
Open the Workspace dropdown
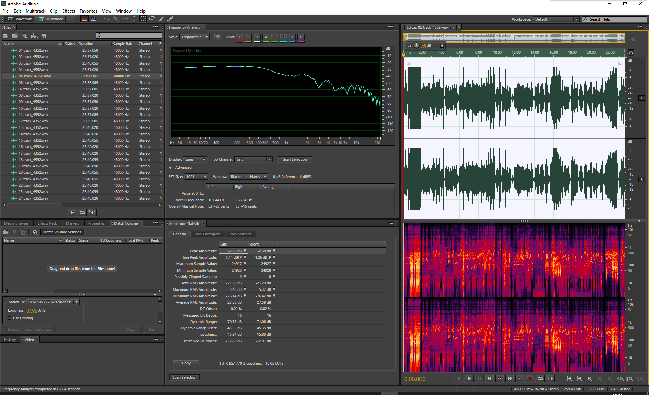coord(556,19)
